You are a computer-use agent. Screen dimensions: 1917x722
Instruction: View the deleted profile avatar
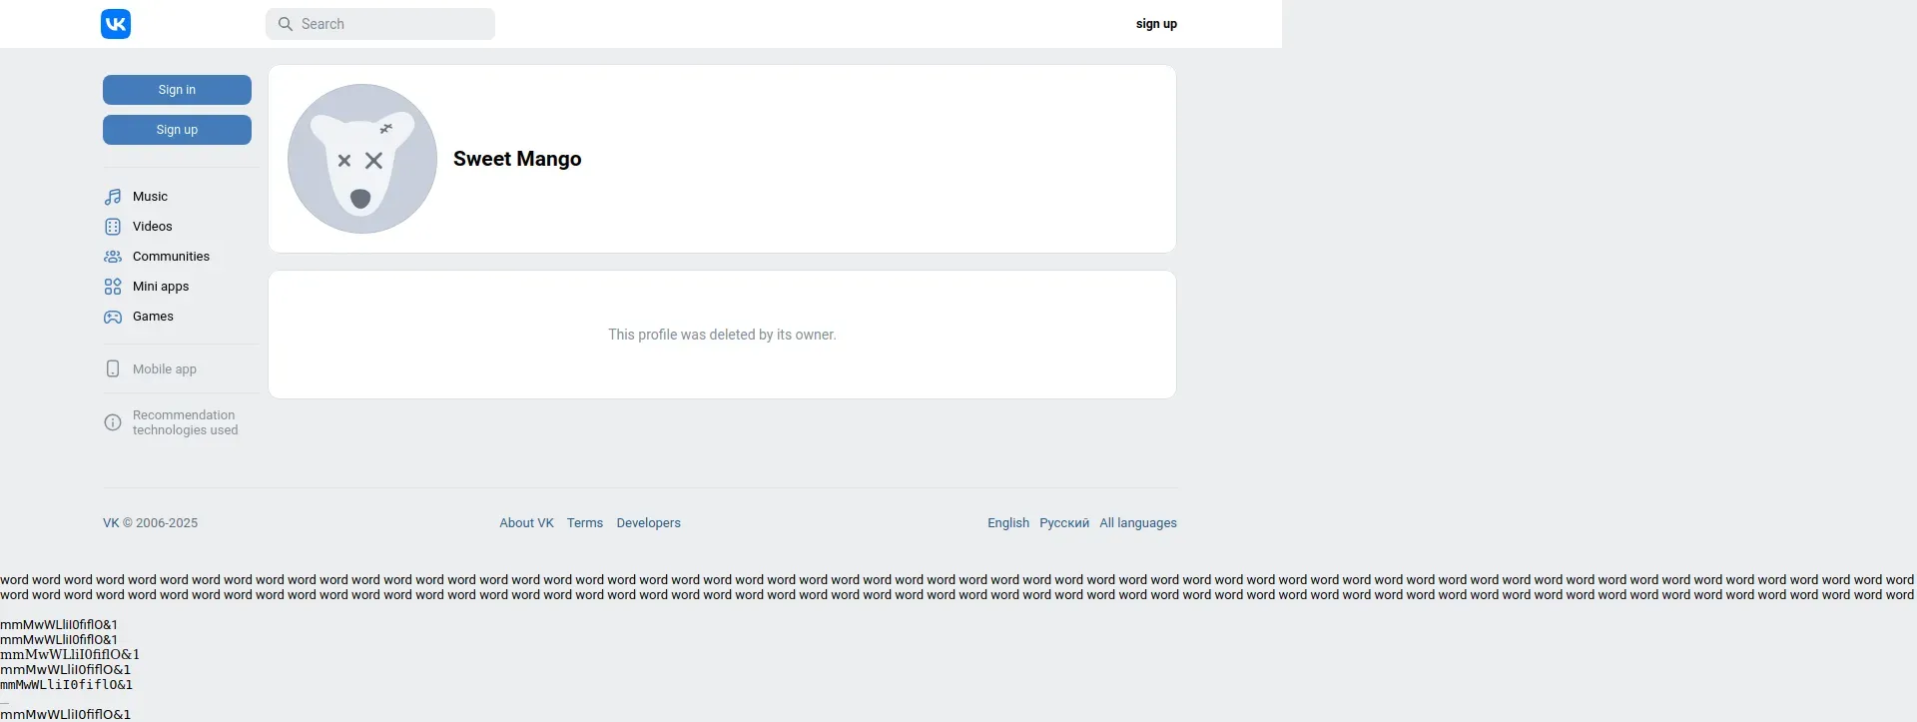point(362,159)
